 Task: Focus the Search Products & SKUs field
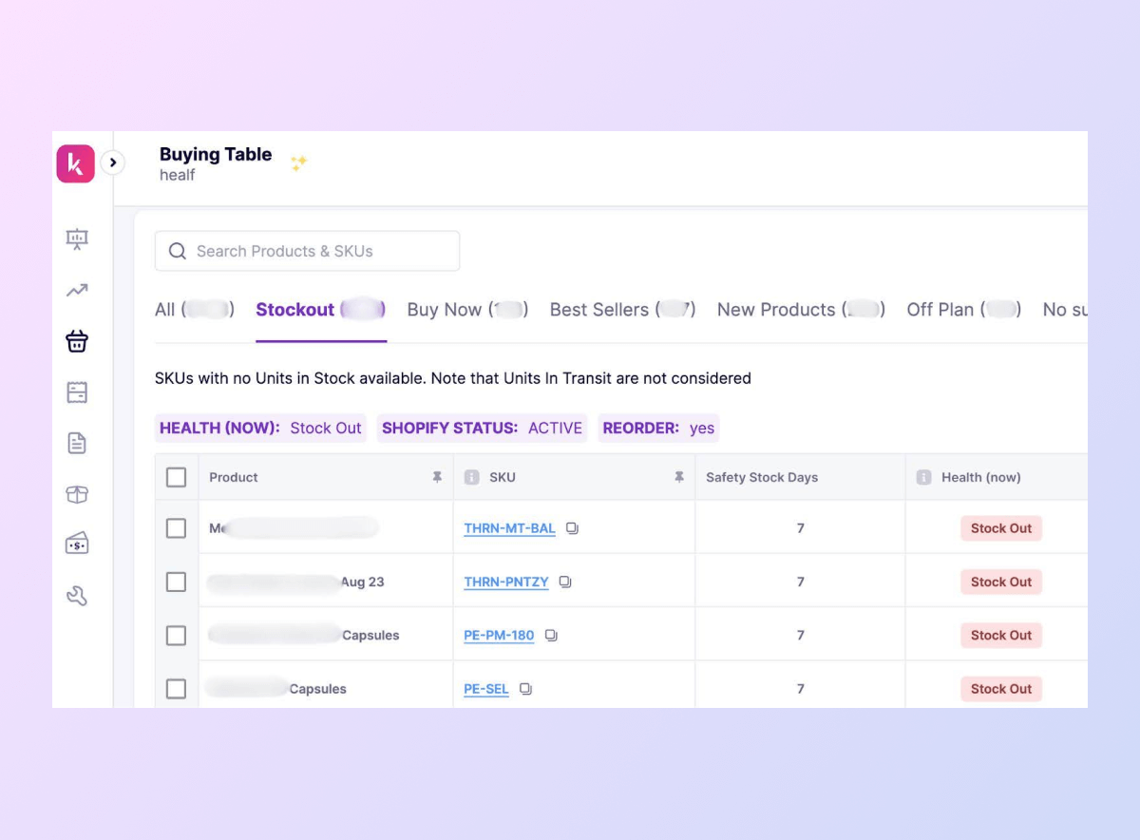(307, 251)
